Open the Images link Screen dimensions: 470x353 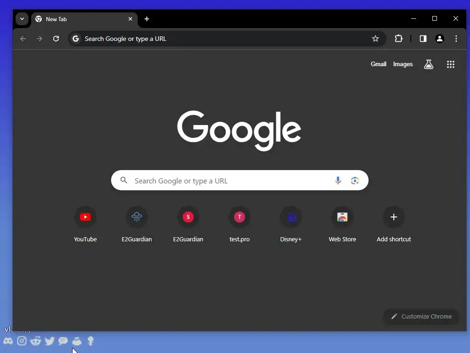point(403,64)
